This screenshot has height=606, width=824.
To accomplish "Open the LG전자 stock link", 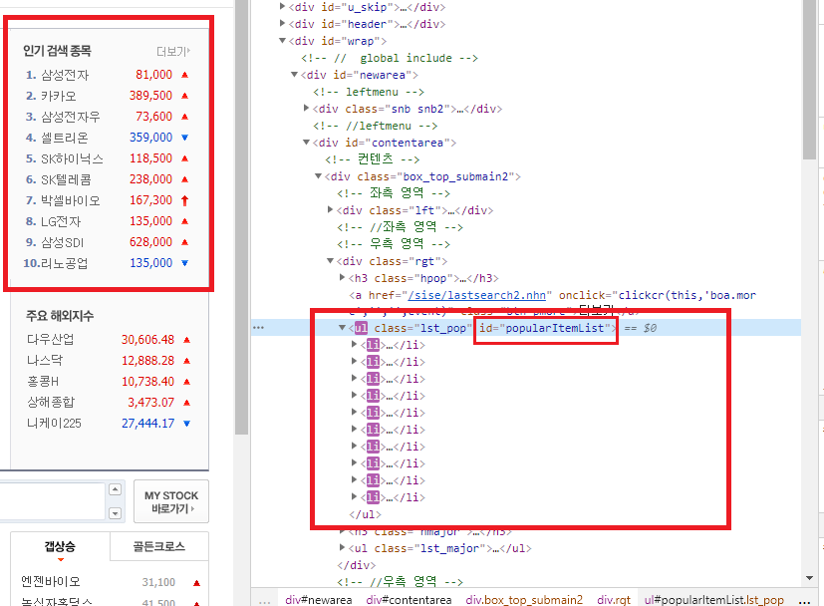I will point(61,221).
